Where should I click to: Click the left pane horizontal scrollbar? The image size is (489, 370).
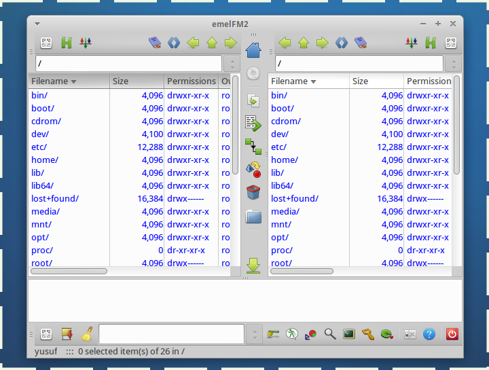click(x=69, y=271)
